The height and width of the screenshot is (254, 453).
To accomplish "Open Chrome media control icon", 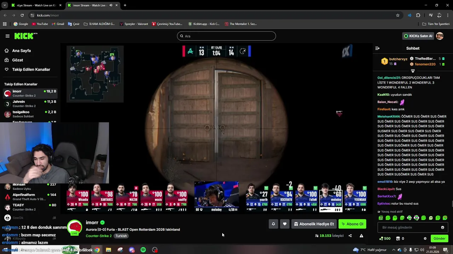I will click(x=431, y=15).
